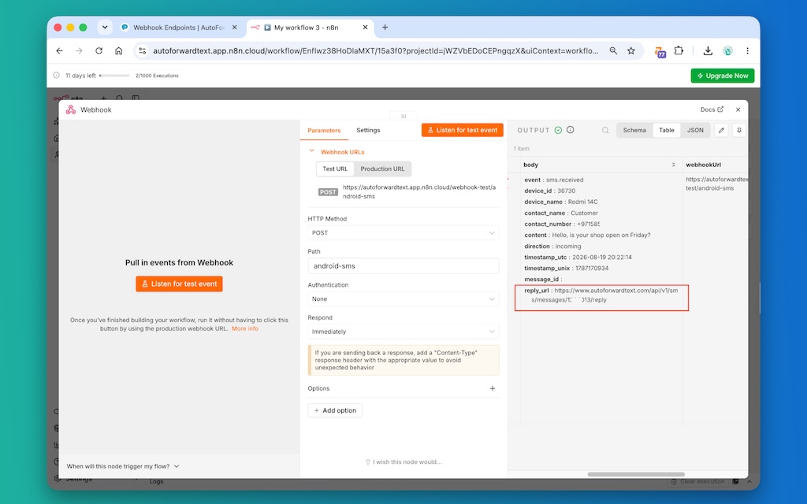Viewport: 807px width, 504px height.
Task: Switch to the Parameters tab
Action: click(324, 130)
